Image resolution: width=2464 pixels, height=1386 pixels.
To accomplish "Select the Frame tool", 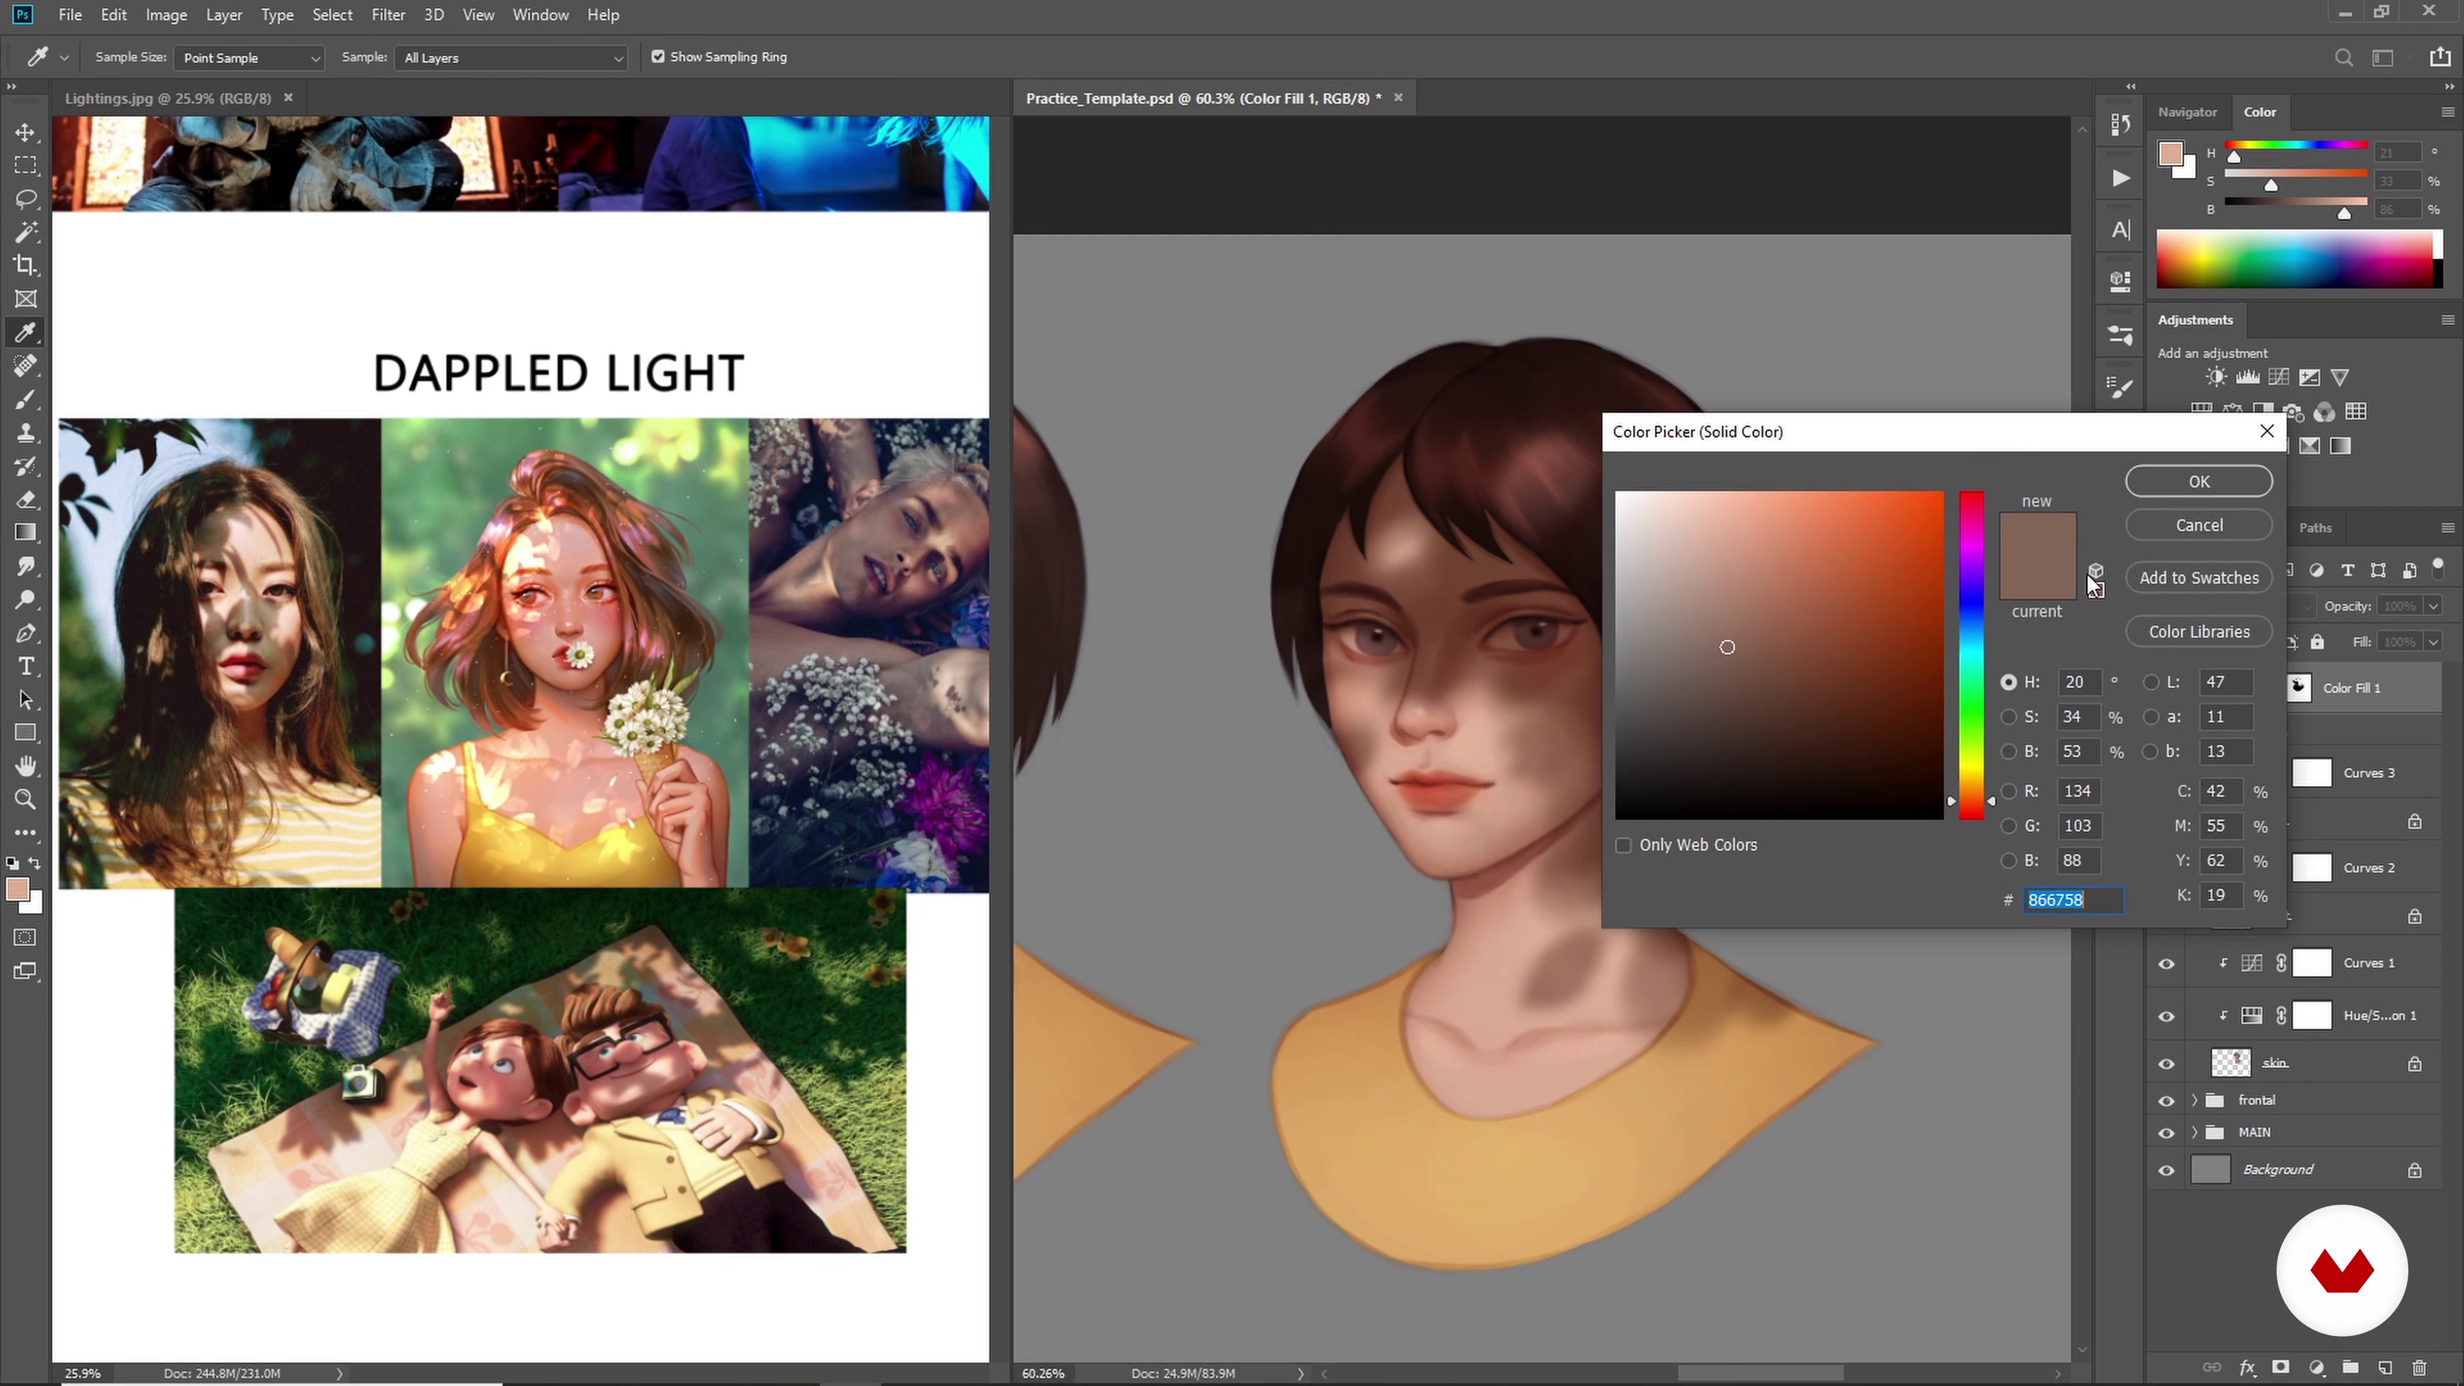I will click(26, 300).
